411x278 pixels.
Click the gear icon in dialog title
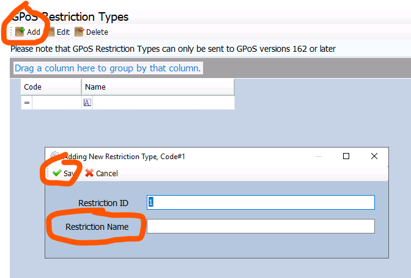coord(54,155)
